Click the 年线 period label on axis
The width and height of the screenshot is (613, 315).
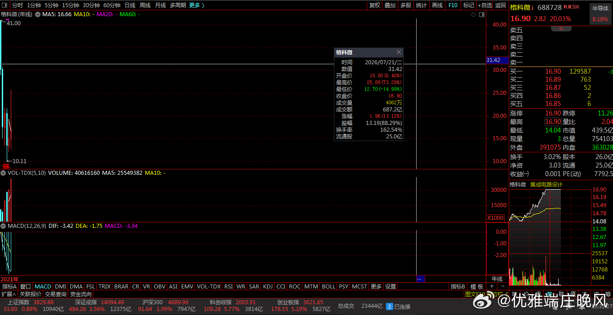click(497, 279)
